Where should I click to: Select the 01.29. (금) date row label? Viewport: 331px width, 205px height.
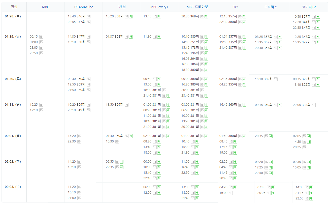pos(13,36)
